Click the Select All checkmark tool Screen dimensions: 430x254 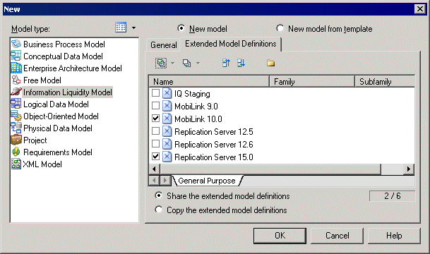pyautogui.click(x=161, y=64)
